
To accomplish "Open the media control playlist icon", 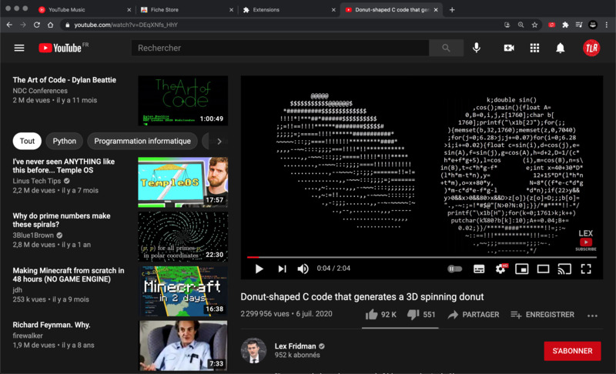I will tap(579, 25).
